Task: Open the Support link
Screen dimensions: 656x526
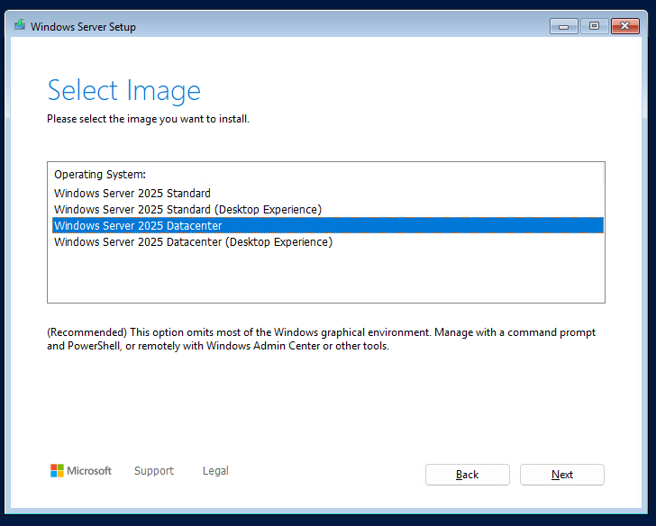Action: 154,470
